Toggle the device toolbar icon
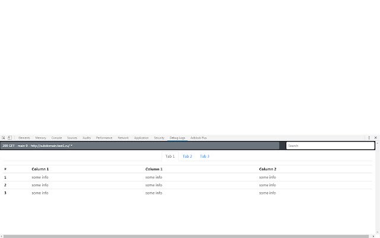 click(9, 137)
